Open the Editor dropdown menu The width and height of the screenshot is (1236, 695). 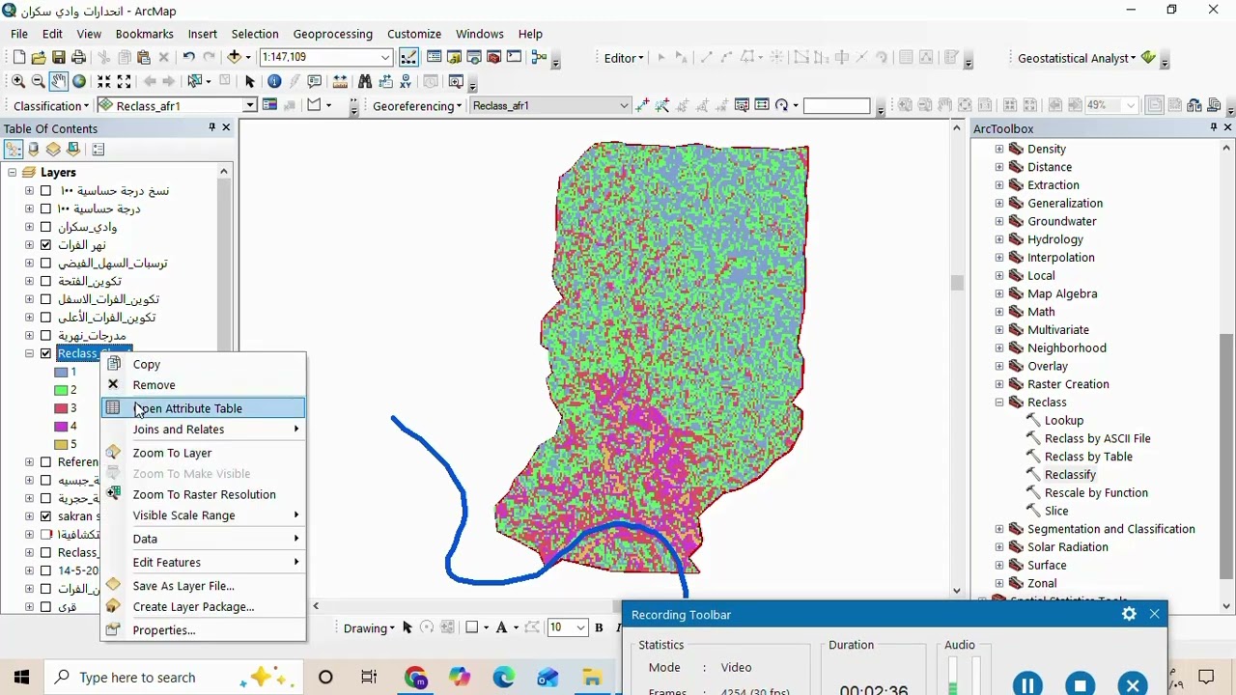pos(624,58)
